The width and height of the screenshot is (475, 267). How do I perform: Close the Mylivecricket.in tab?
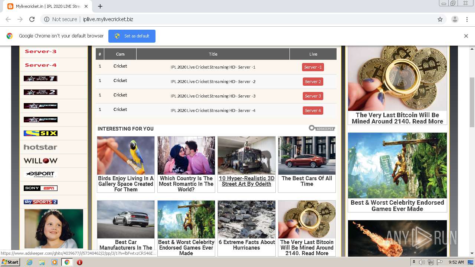point(86,6)
